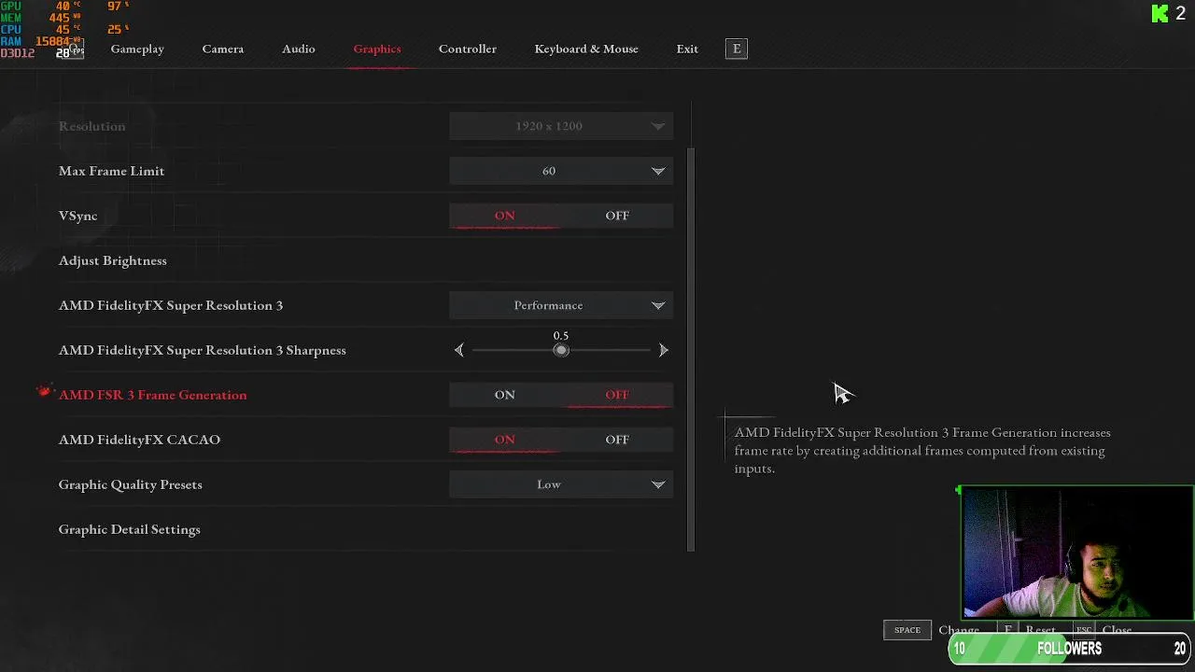Switch to the Camera tab
Image resolution: width=1195 pixels, height=672 pixels.
click(x=223, y=49)
